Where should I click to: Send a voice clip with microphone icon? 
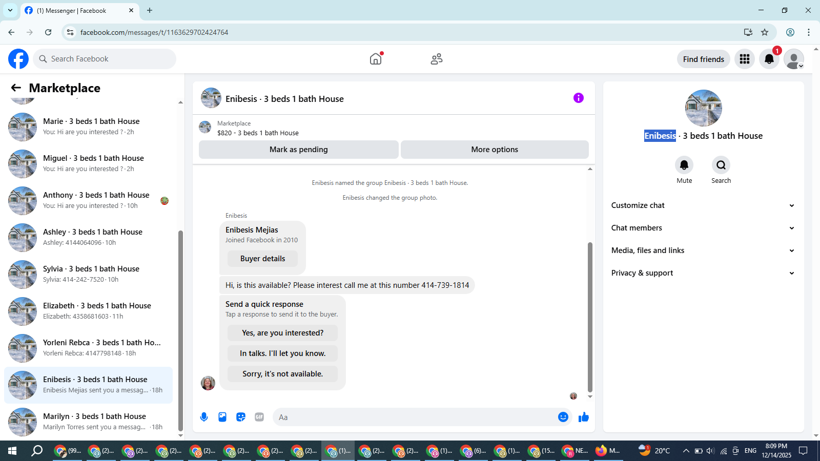pyautogui.click(x=204, y=417)
